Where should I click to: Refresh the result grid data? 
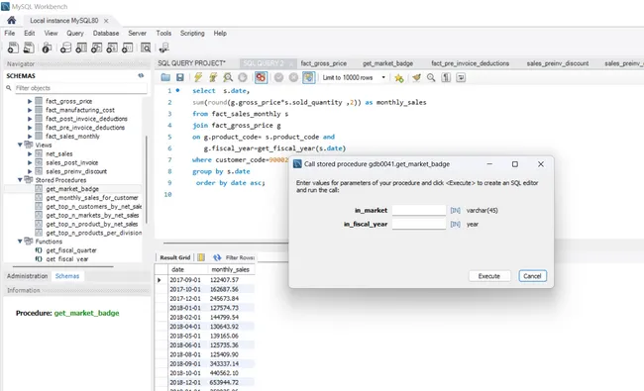pos(217,257)
